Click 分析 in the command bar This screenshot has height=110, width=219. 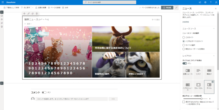[x=65, y=8]
